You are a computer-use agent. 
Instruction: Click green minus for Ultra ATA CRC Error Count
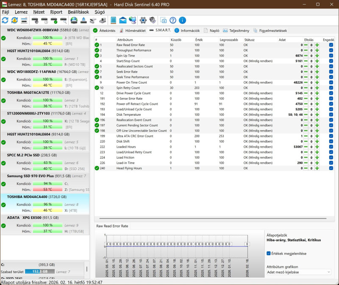point(306,136)
